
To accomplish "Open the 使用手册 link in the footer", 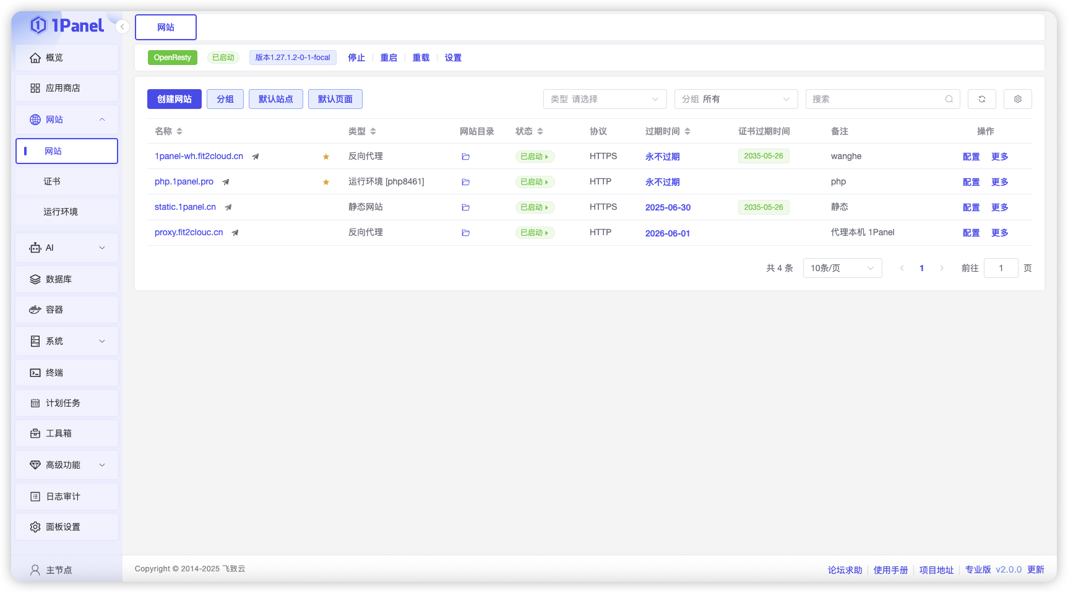I will point(891,569).
